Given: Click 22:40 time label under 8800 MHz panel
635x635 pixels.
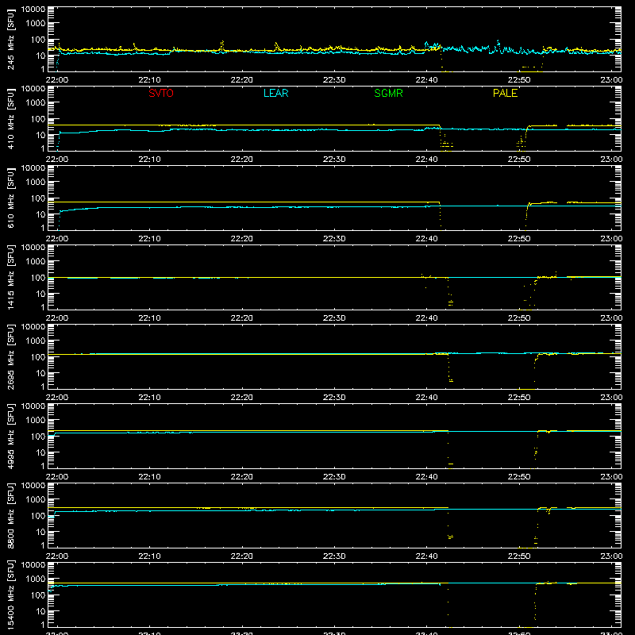Looking at the screenshot, I should click(x=426, y=556).
